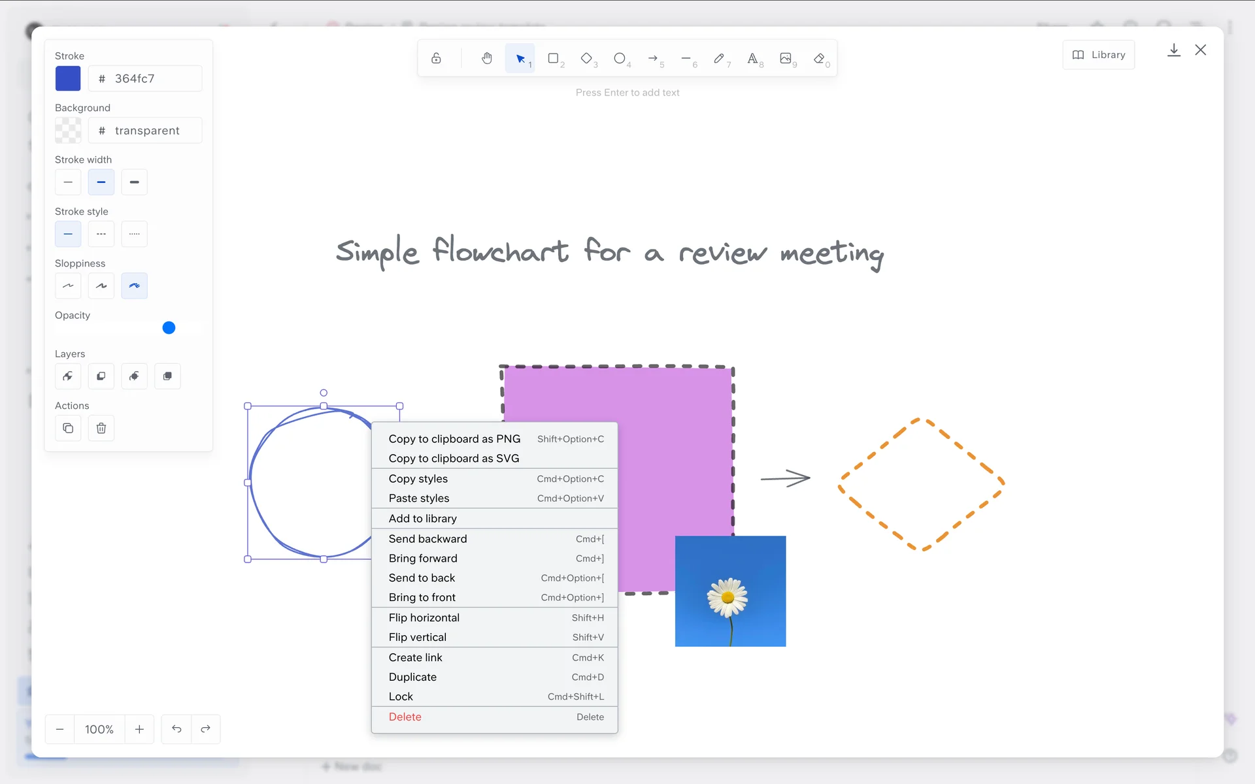Set stroke width to extra bold
Image resolution: width=1255 pixels, height=784 pixels.
(134, 182)
